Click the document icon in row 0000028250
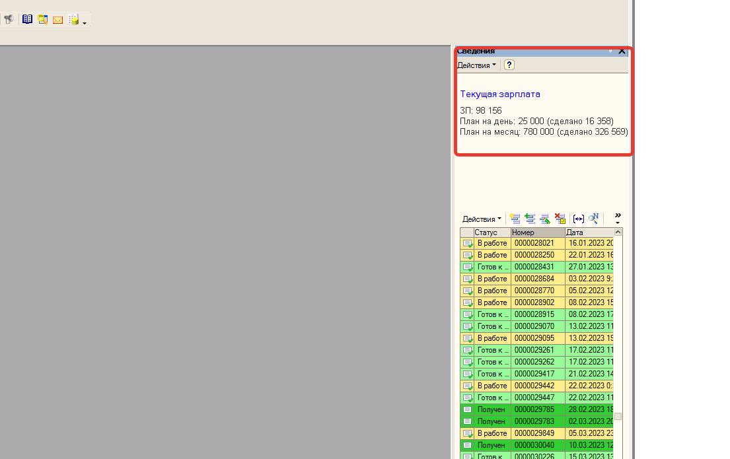This screenshot has width=730, height=459. point(468,255)
